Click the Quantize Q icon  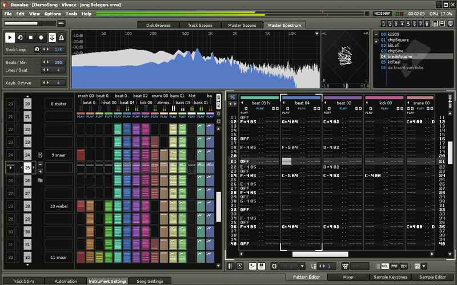pos(274,266)
